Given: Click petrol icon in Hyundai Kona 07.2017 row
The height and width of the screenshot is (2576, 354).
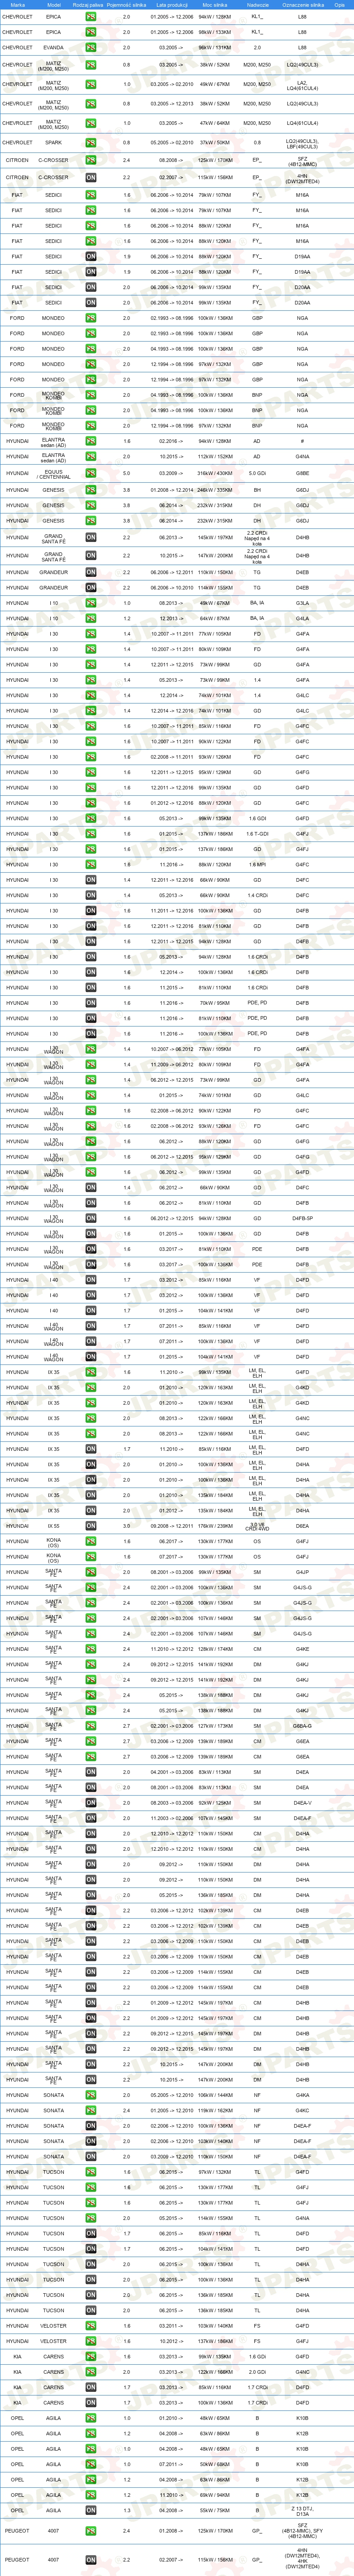Looking at the screenshot, I should click(x=91, y=1557).
